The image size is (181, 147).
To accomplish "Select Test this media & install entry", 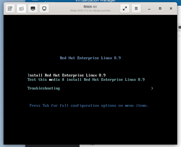I will (x=86, y=80).
